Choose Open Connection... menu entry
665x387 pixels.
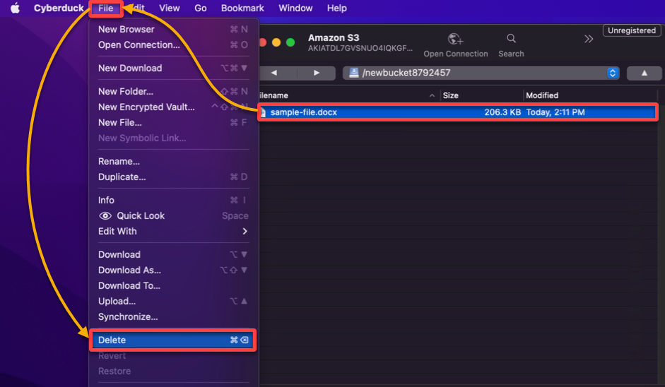[173, 45]
